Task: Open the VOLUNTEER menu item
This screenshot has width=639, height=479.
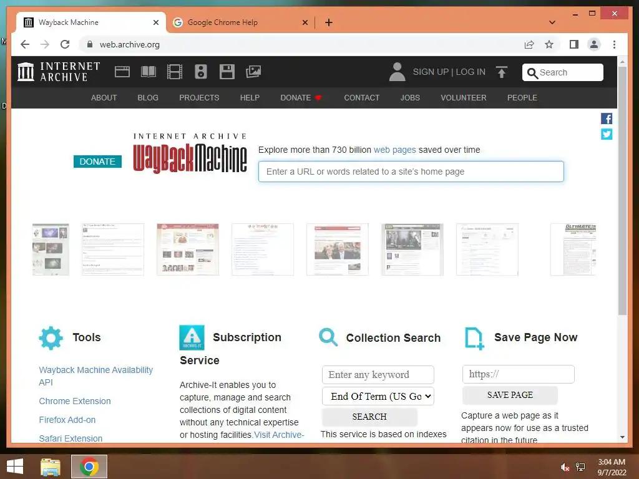Action: pyautogui.click(x=464, y=98)
